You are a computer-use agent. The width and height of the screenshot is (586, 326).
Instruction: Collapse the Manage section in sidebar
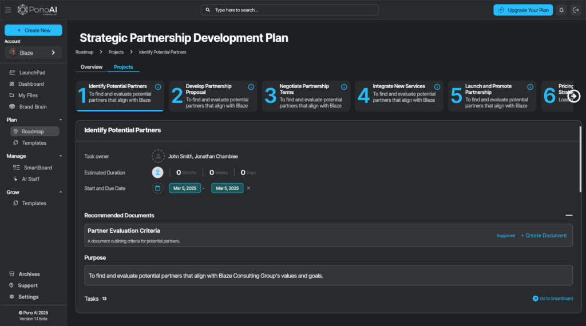[x=61, y=156]
